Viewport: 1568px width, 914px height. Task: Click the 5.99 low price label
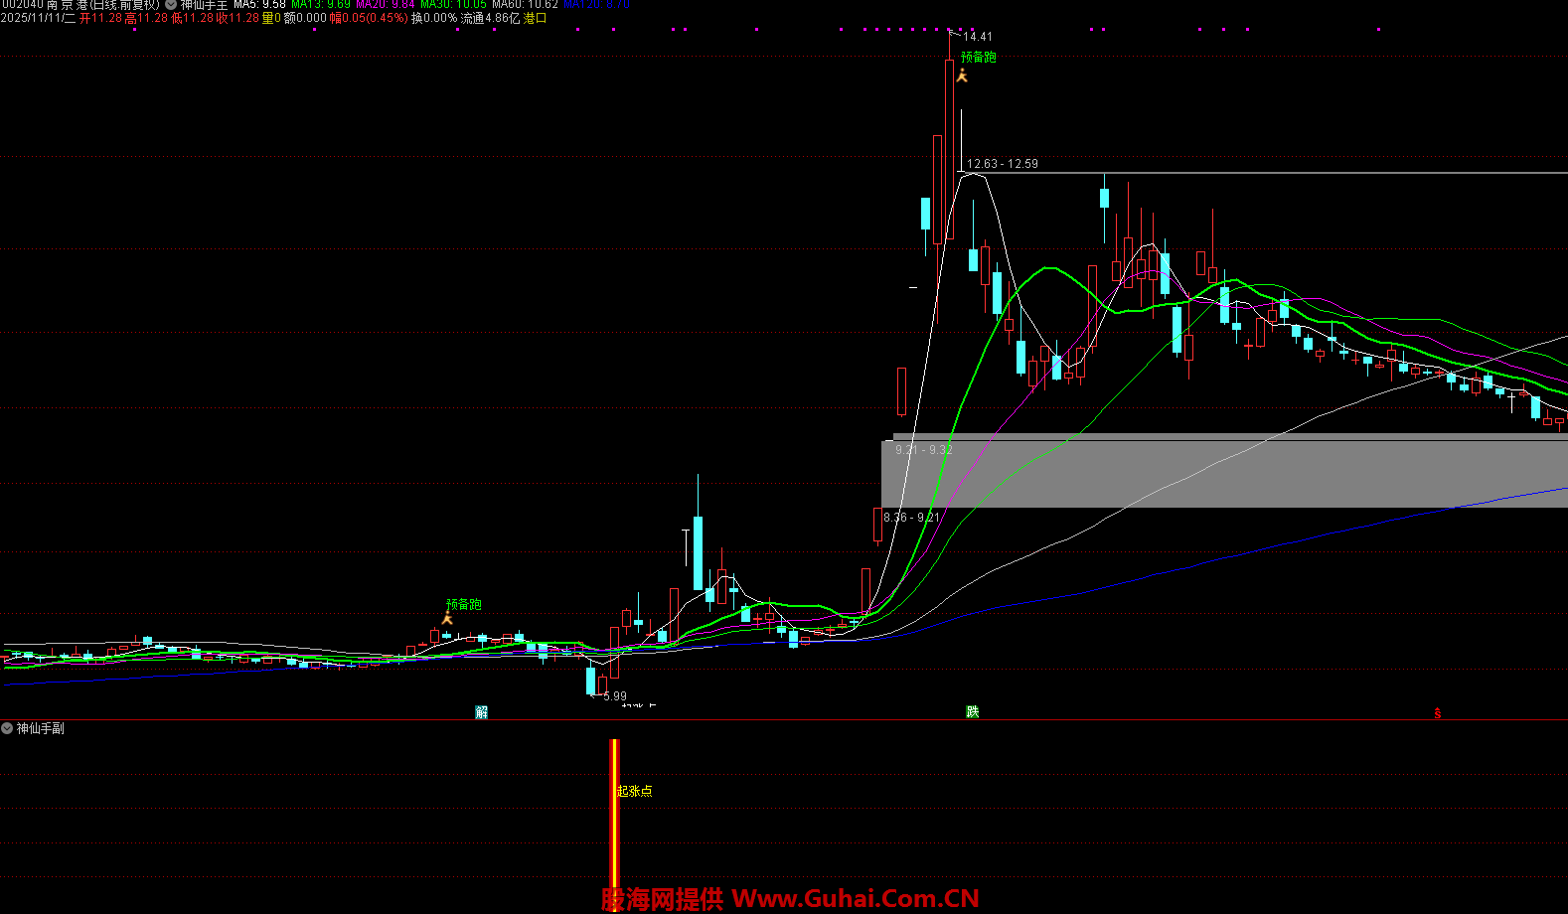(615, 696)
